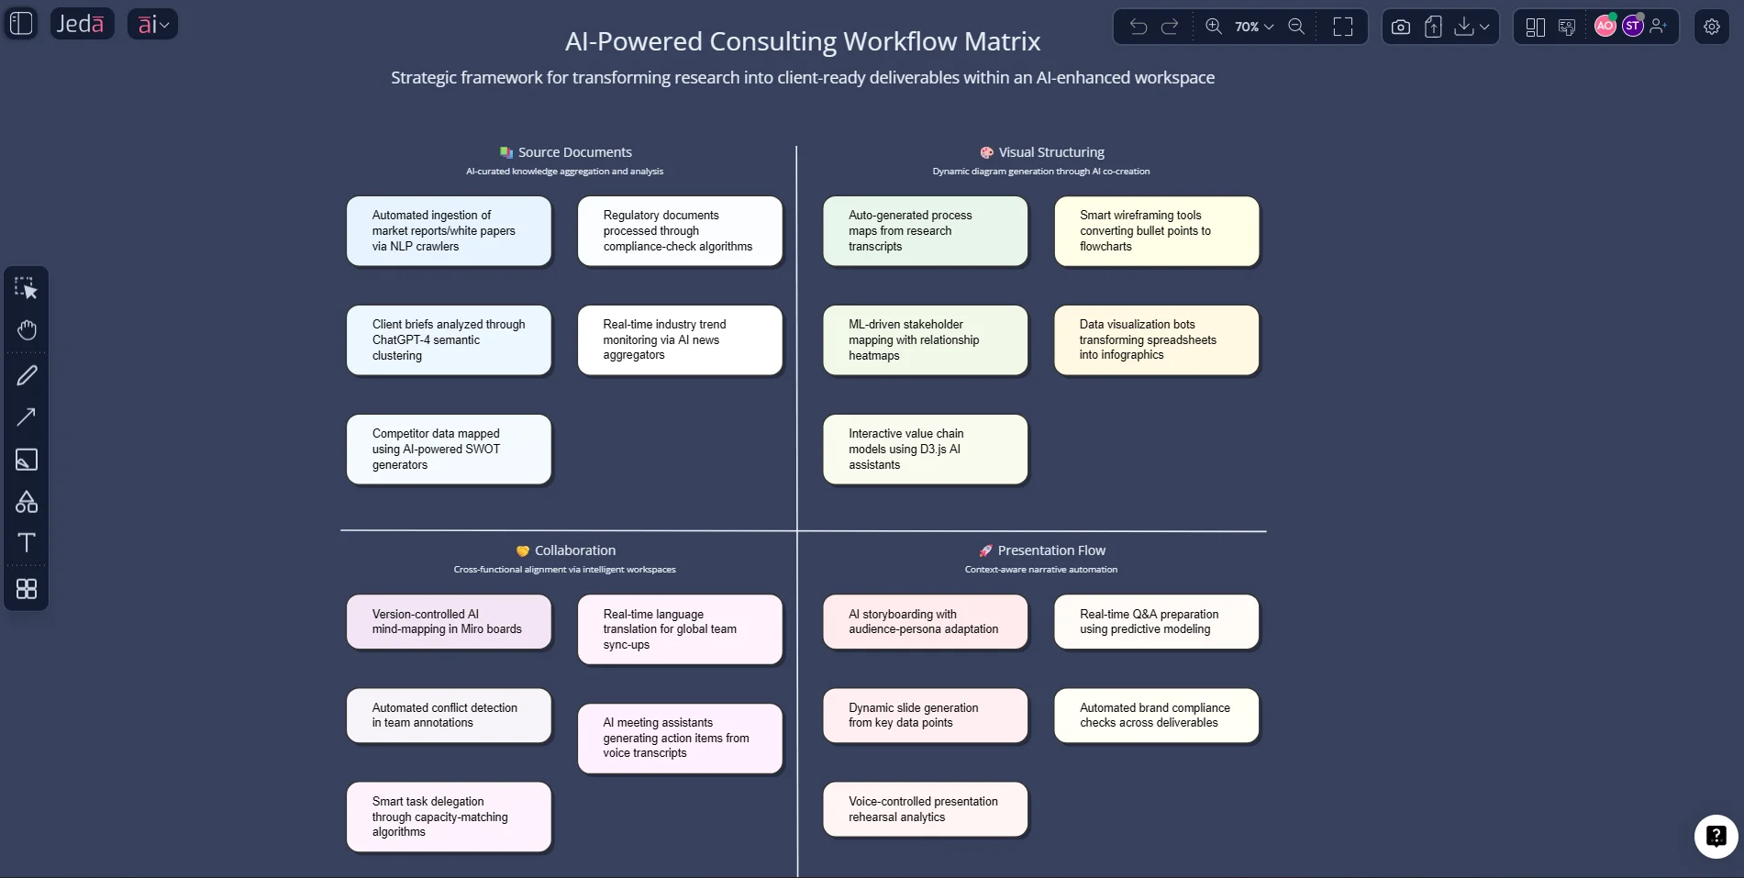
Task: Toggle the left sidebar panel
Action: click(20, 23)
